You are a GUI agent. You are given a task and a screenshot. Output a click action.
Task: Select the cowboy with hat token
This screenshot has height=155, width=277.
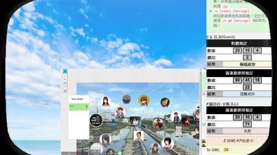coord(158,124)
